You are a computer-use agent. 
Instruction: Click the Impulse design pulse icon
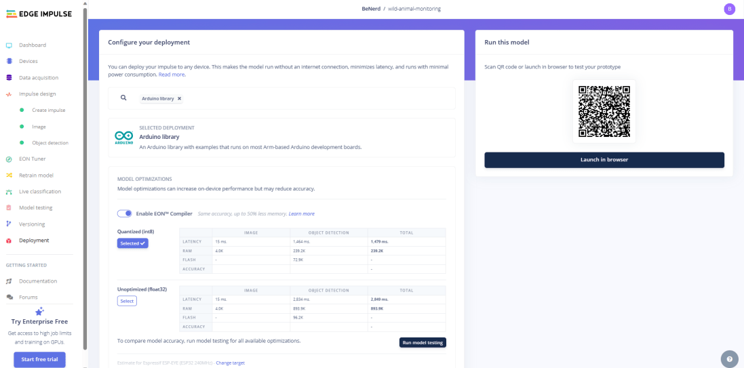click(x=9, y=94)
